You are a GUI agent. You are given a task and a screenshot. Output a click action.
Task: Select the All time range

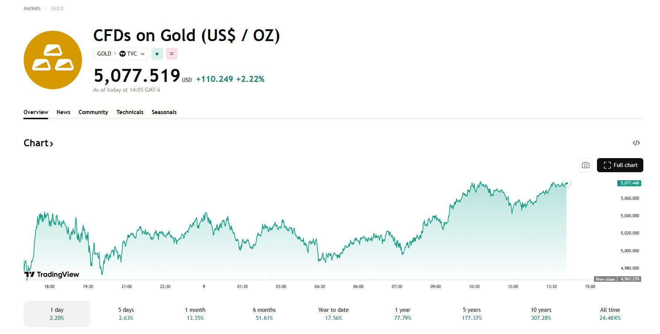point(610,314)
